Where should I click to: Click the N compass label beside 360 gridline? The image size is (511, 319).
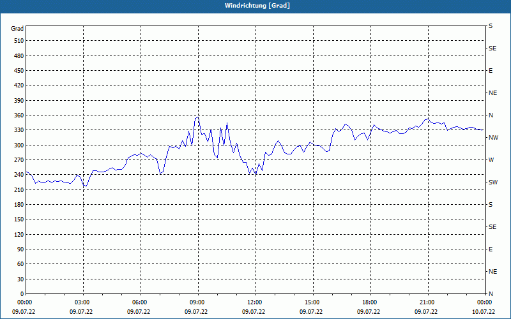coord(491,115)
